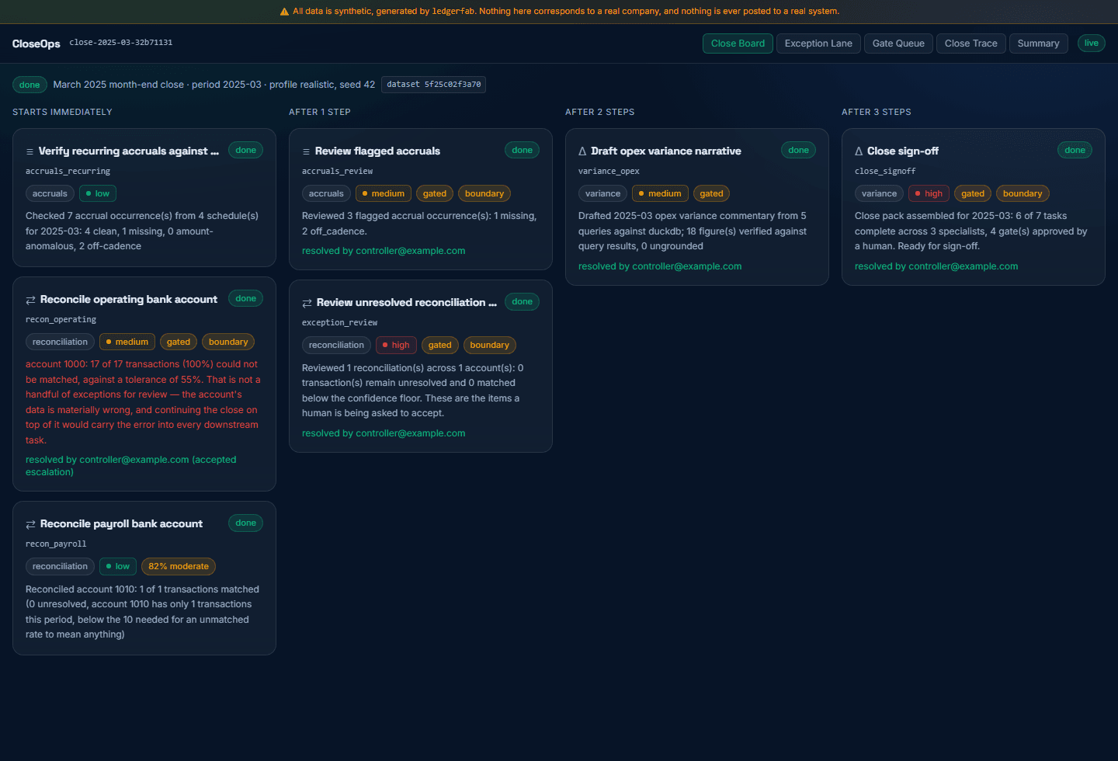Click the CloseOps logo
Screen dimensions: 1118x761
[36, 43]
